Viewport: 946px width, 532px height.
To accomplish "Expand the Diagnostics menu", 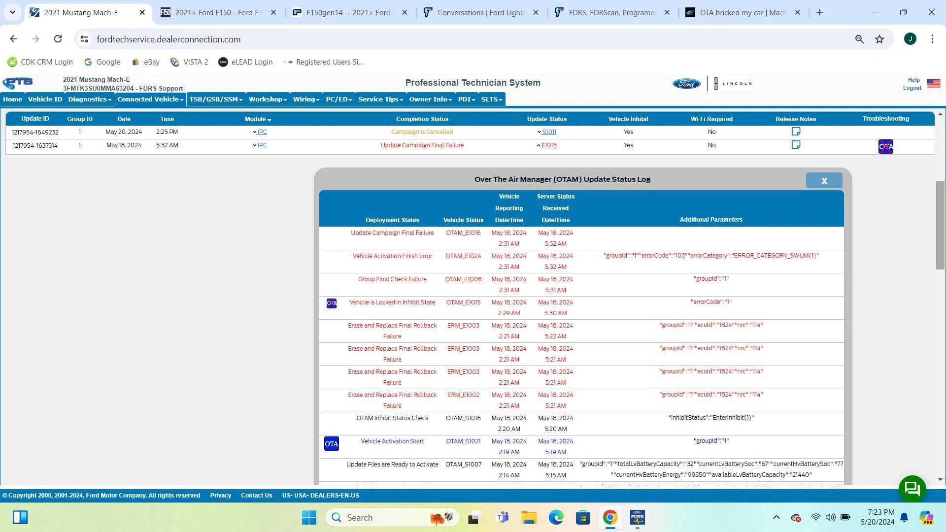I will tap(90, 100).
